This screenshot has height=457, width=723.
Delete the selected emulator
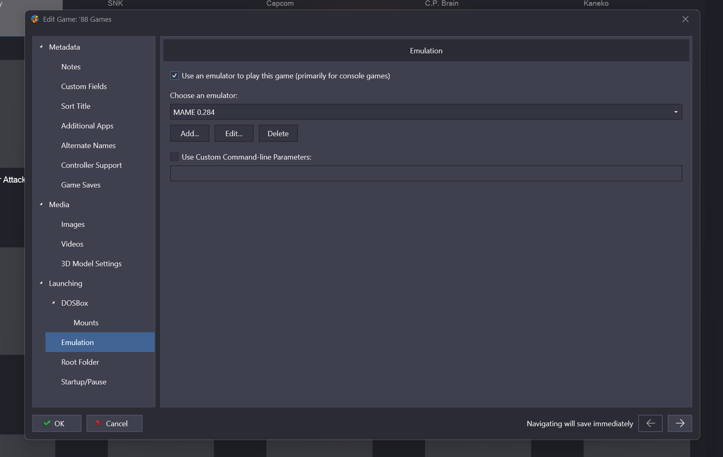(x=278, y=134)
